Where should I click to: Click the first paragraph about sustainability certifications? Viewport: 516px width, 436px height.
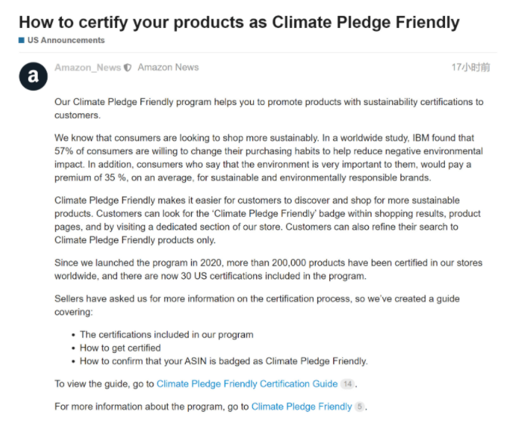coord(269,109)
